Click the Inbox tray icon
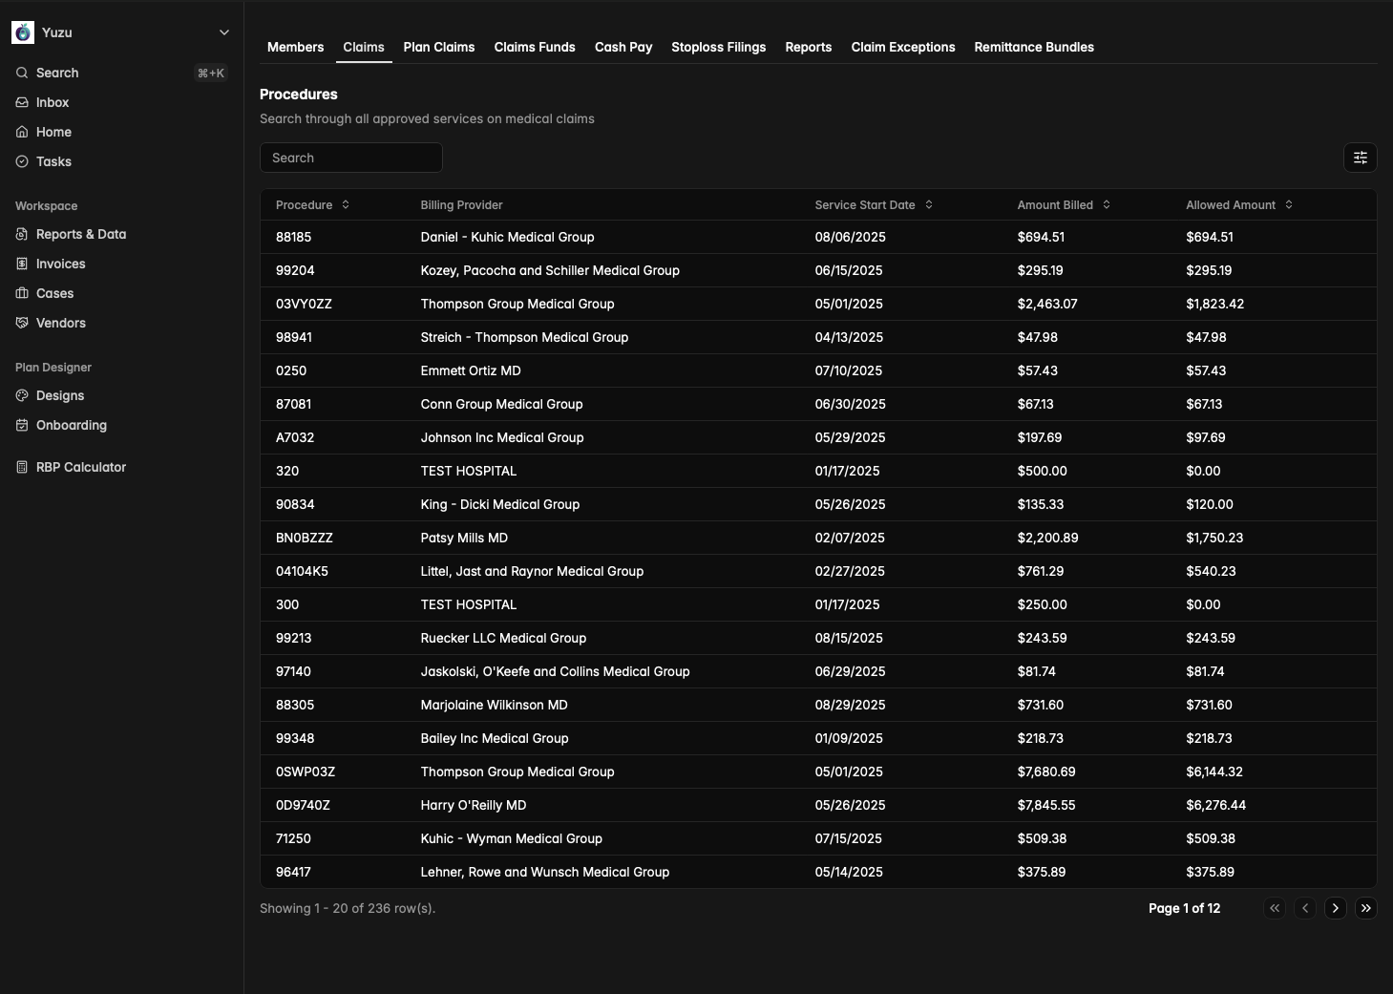The image size is (1393, 994). (x=22, y=102)
